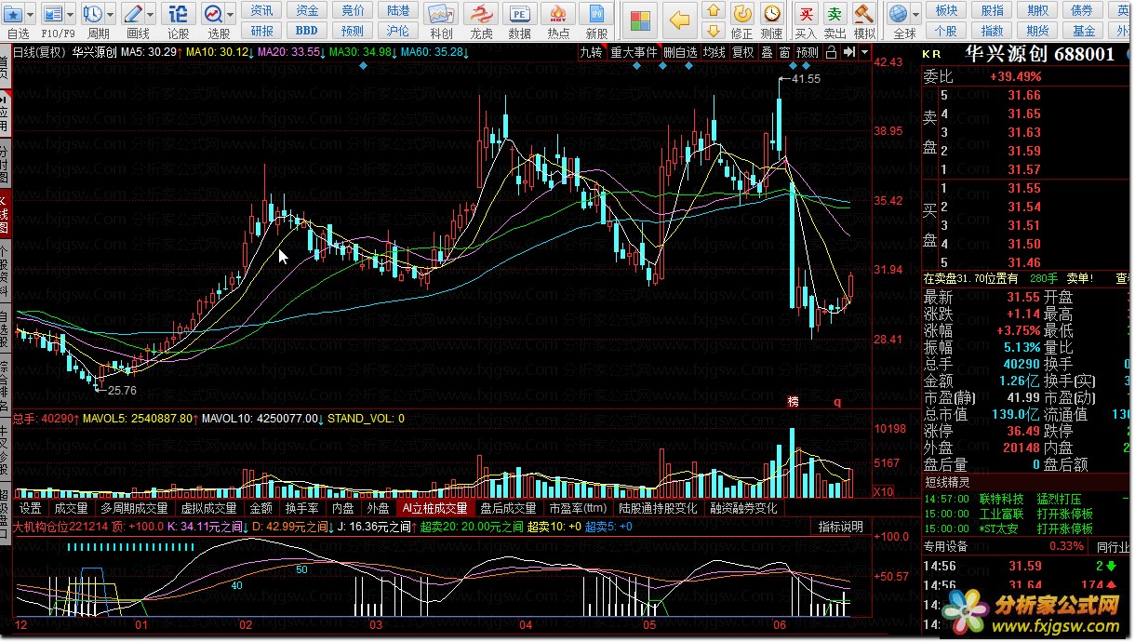Switch to the 融资融券变化 tab
The image size is (1135, 642).
743,508
